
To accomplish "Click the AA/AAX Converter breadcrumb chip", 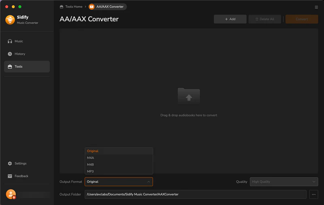I will [107, 6].
